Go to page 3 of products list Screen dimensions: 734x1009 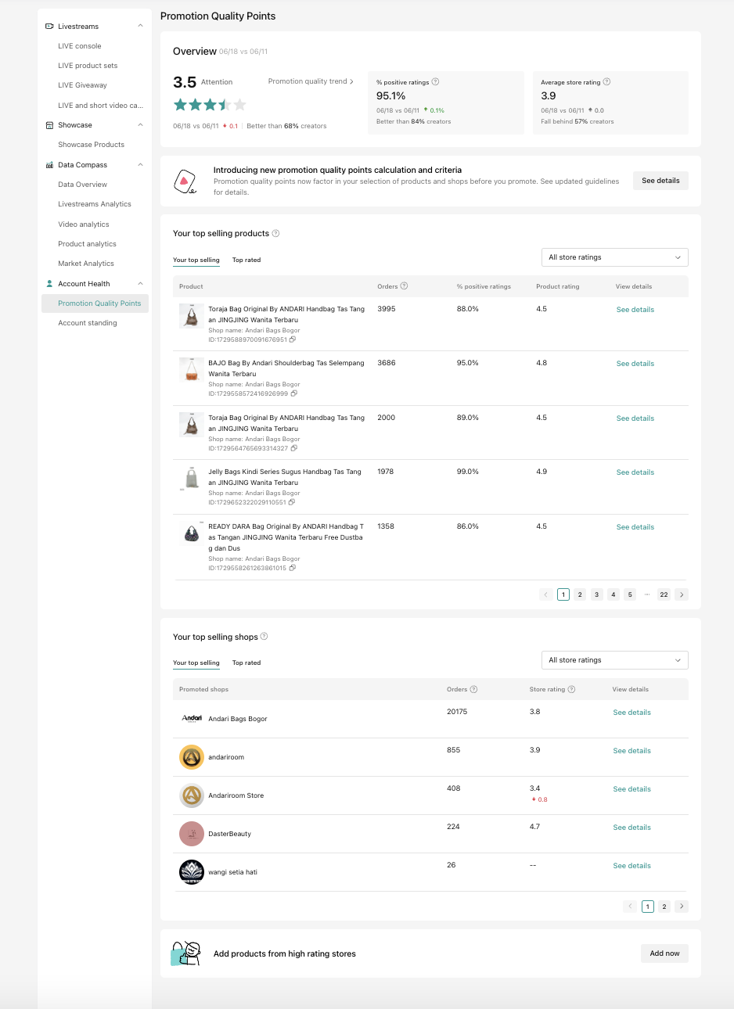pyautogui.click(x=596, y=594)
